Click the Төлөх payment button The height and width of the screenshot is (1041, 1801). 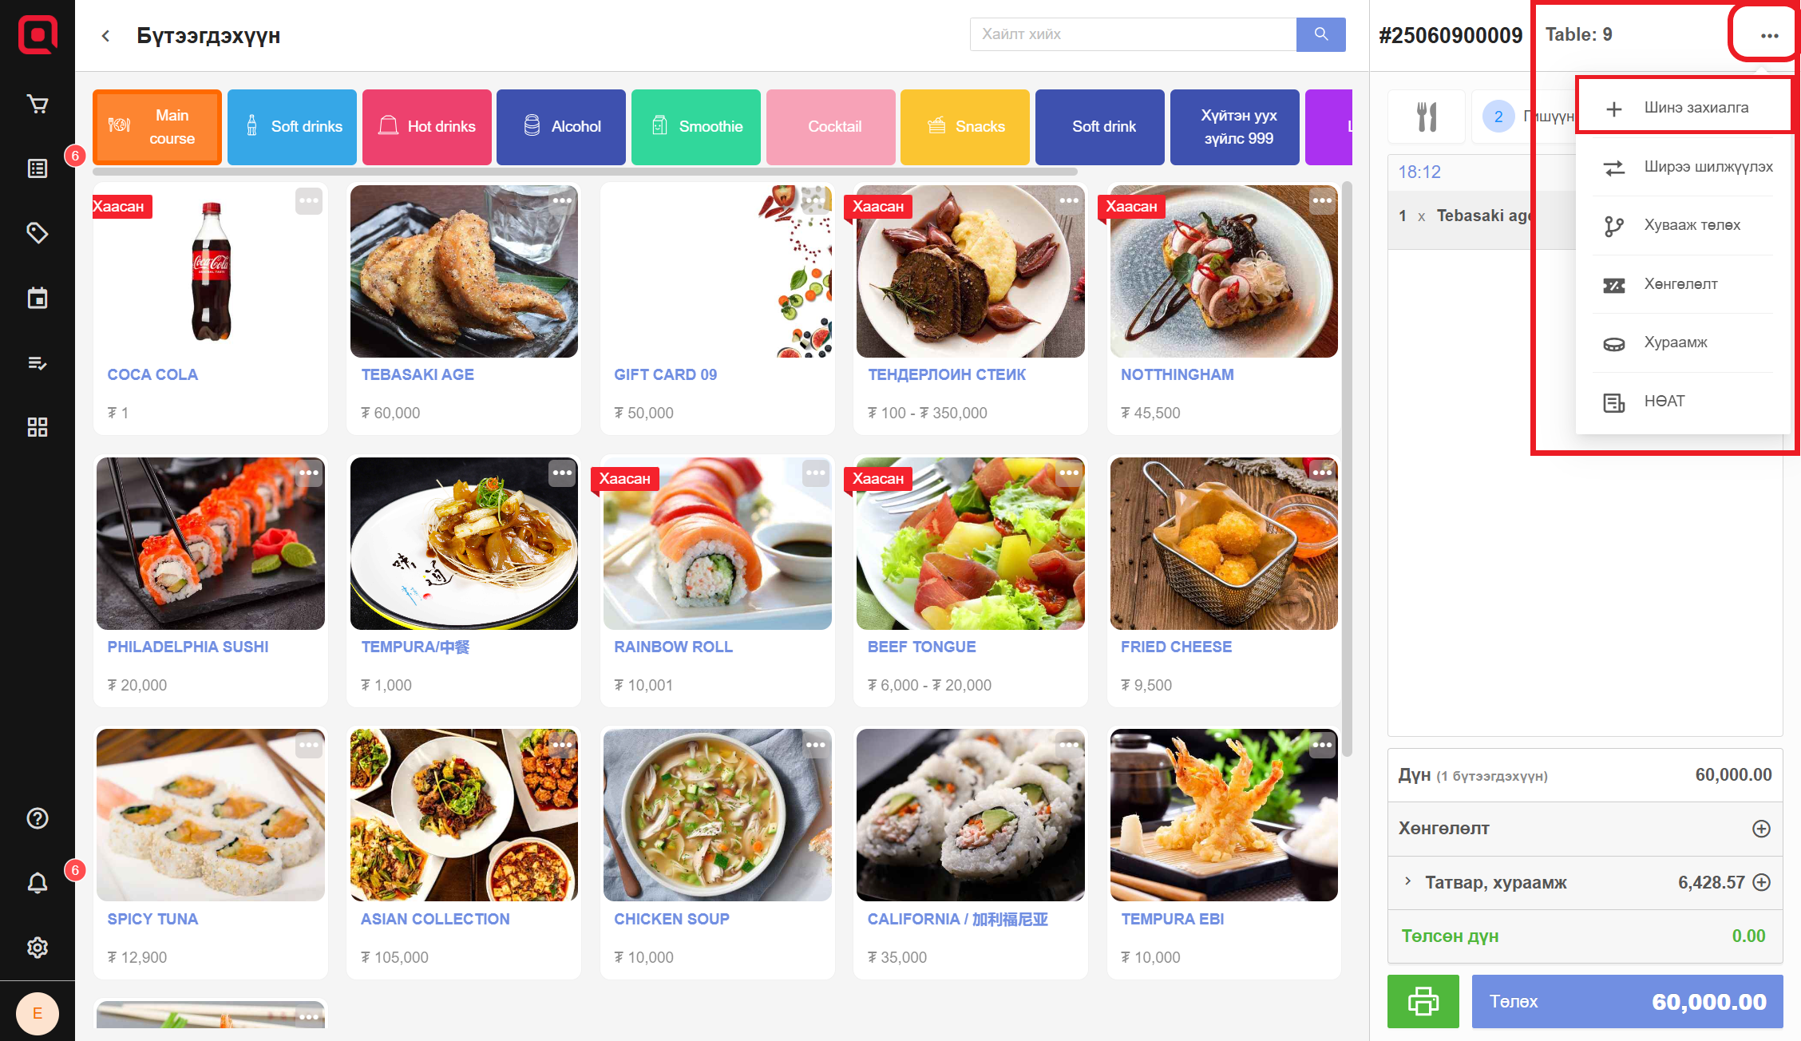(x=1627, y=1001)
